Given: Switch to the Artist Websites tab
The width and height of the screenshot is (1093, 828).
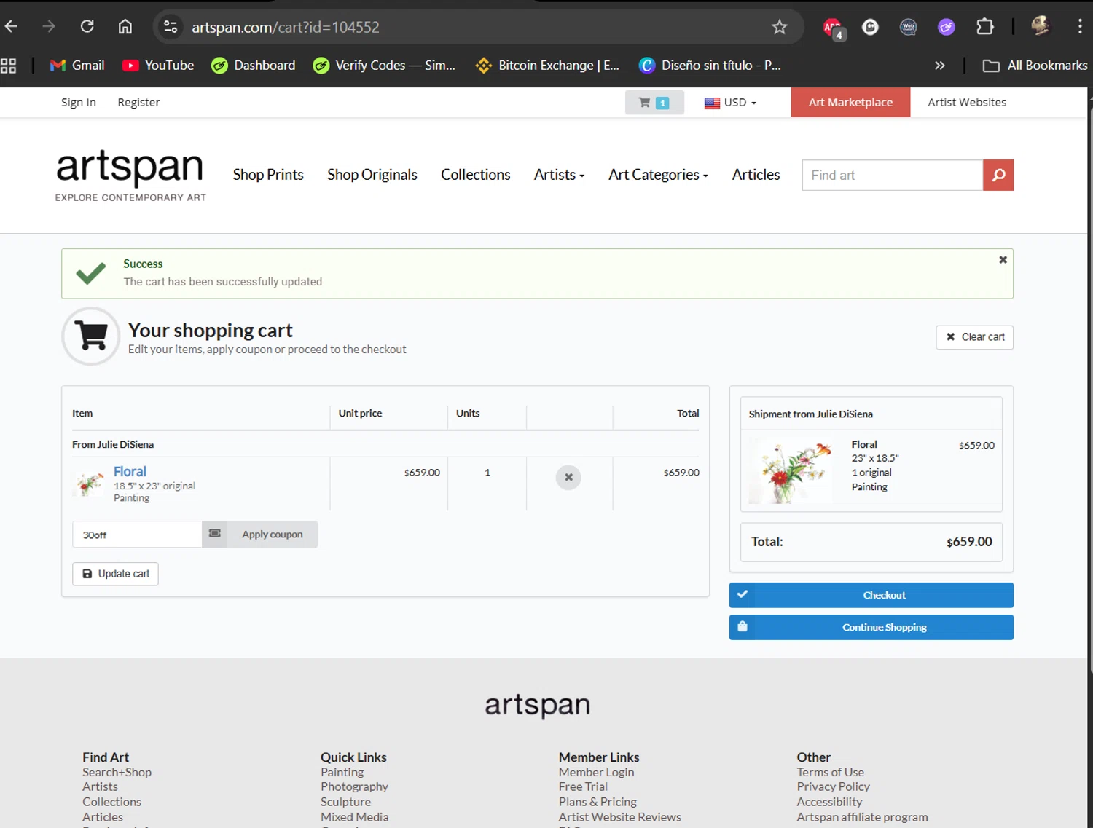Looking at the screenshot, I should (967, 103).
